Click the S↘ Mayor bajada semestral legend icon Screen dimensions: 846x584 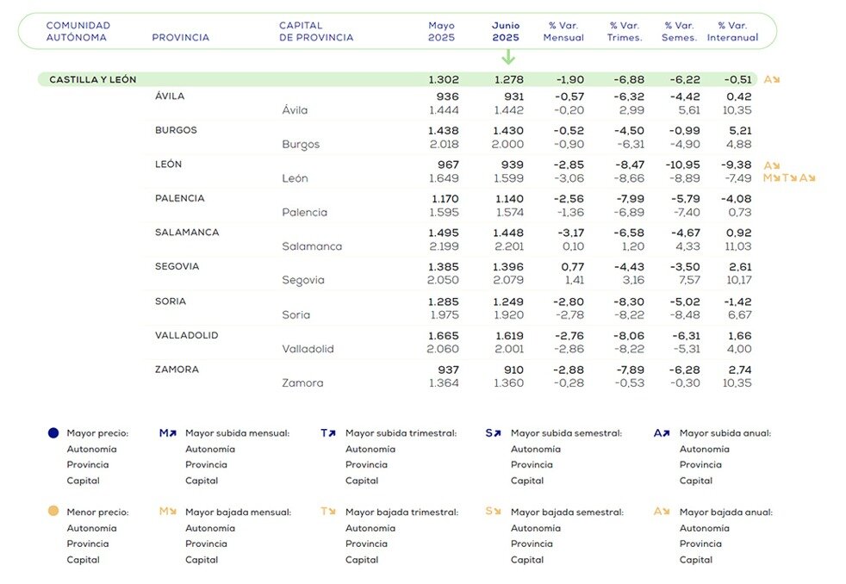point(493,511)
